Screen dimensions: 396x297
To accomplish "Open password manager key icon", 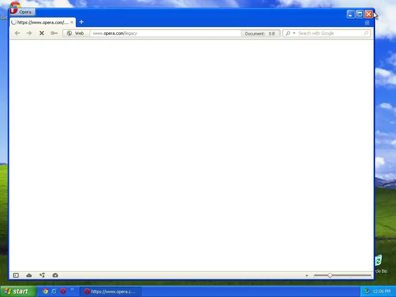I will click(x=54, y=33).
